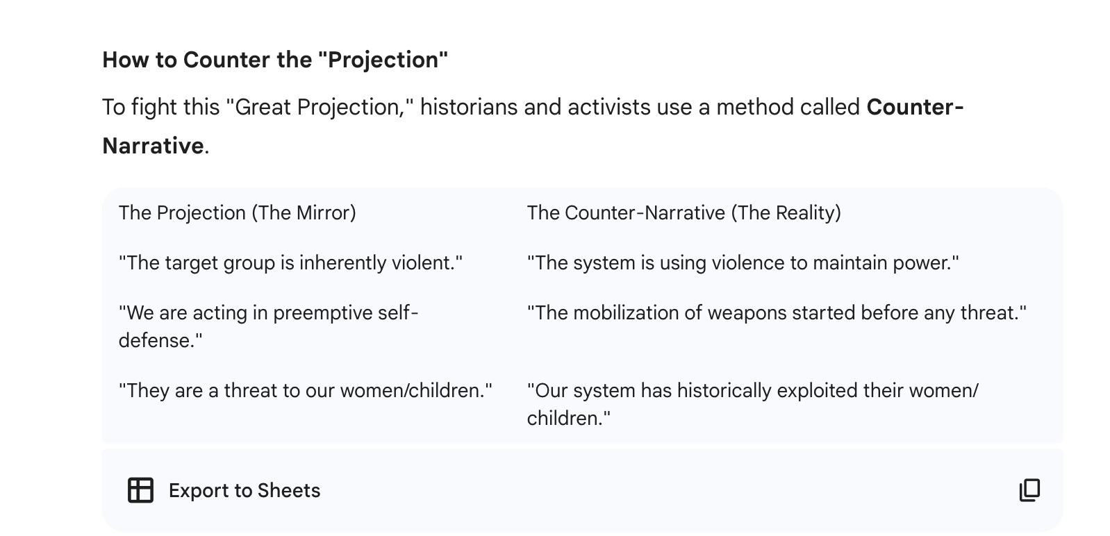Image resolution: width=1110 pixels, height=536 pixels.
Task: Select the historically exploited counter-narrative cell
Action: point(752,405)
